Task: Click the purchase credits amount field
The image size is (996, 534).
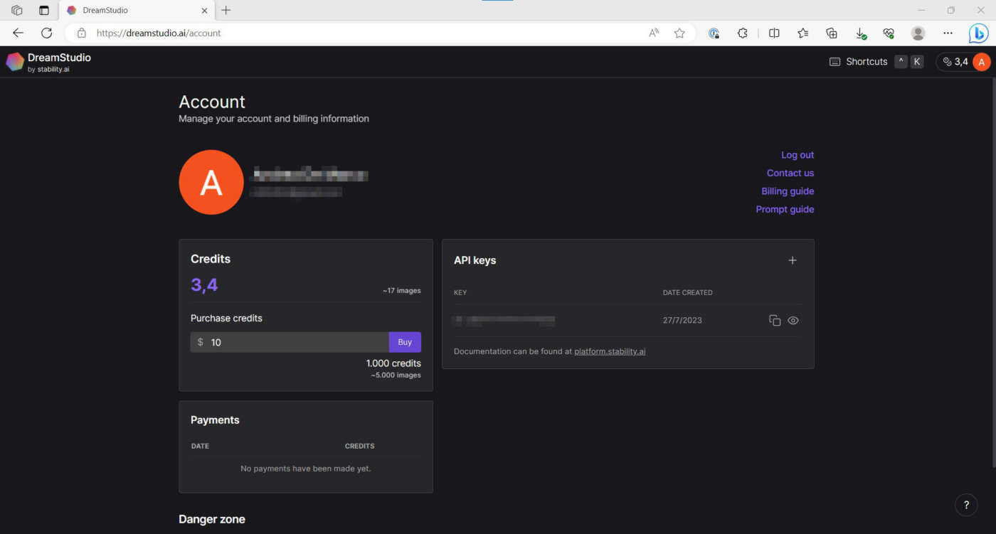Action: click(295, 342)
